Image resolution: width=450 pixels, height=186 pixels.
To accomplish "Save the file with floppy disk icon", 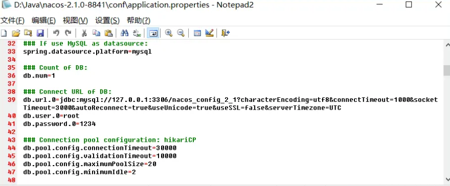I will [x=40, y=33].
